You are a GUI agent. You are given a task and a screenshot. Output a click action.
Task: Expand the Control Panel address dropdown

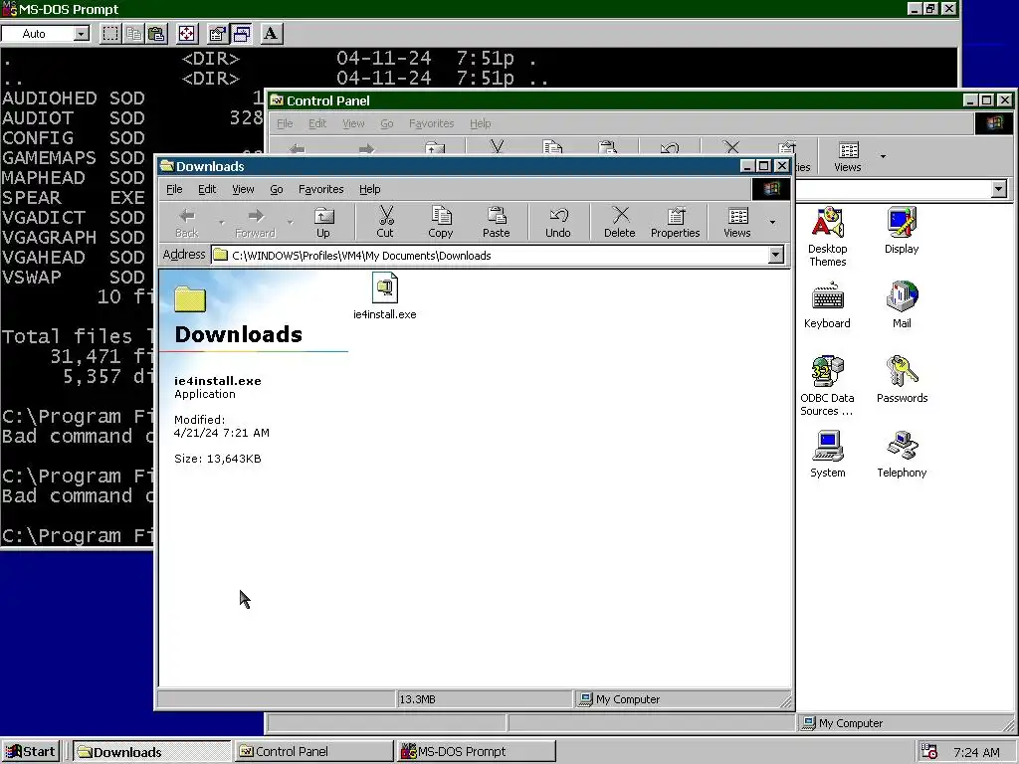point(999,189)
